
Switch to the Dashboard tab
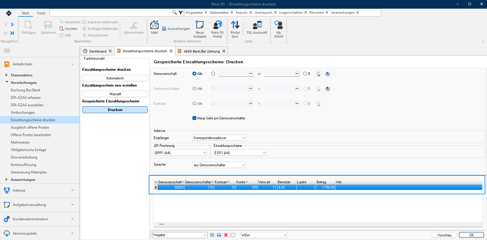pos(97,51)
